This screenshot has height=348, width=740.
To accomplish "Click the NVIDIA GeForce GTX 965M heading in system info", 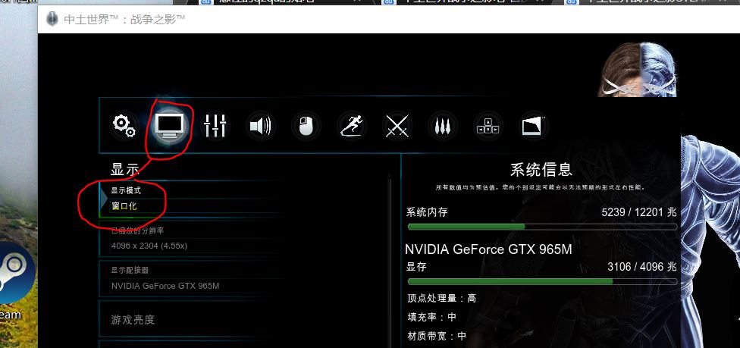I will pos(488,249).
